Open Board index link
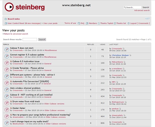This screenshot has height=127, width=155. click(x=14, y=19)
